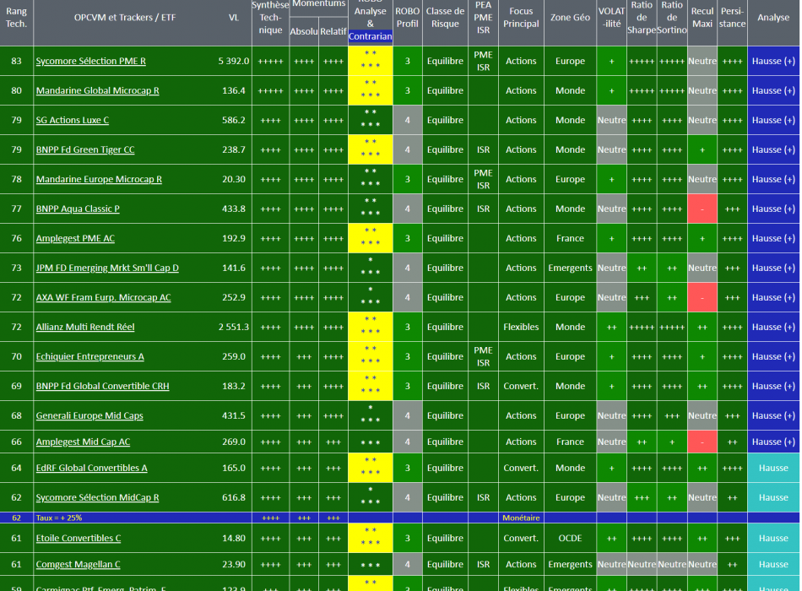The height and width of the screenshot is (591, 802).
Task: Click ROBO Profil 4 for SG Actions Luxe C
Action: pyautogui.click(x=407, y=120)
